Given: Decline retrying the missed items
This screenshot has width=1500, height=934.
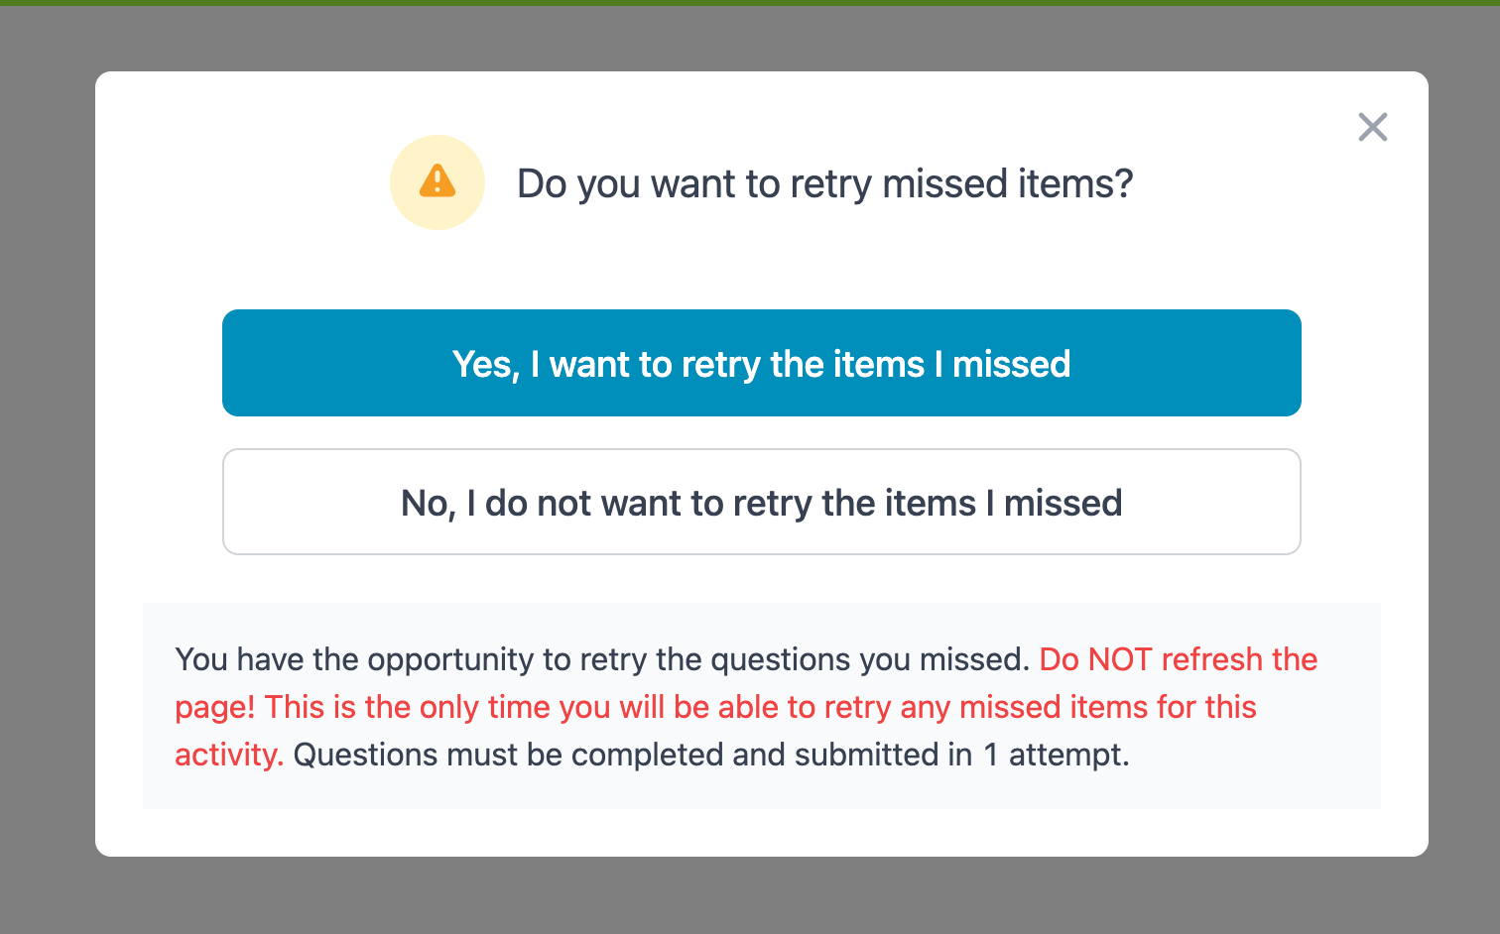Looking at the screenshot, I should (x=762, y=502).
